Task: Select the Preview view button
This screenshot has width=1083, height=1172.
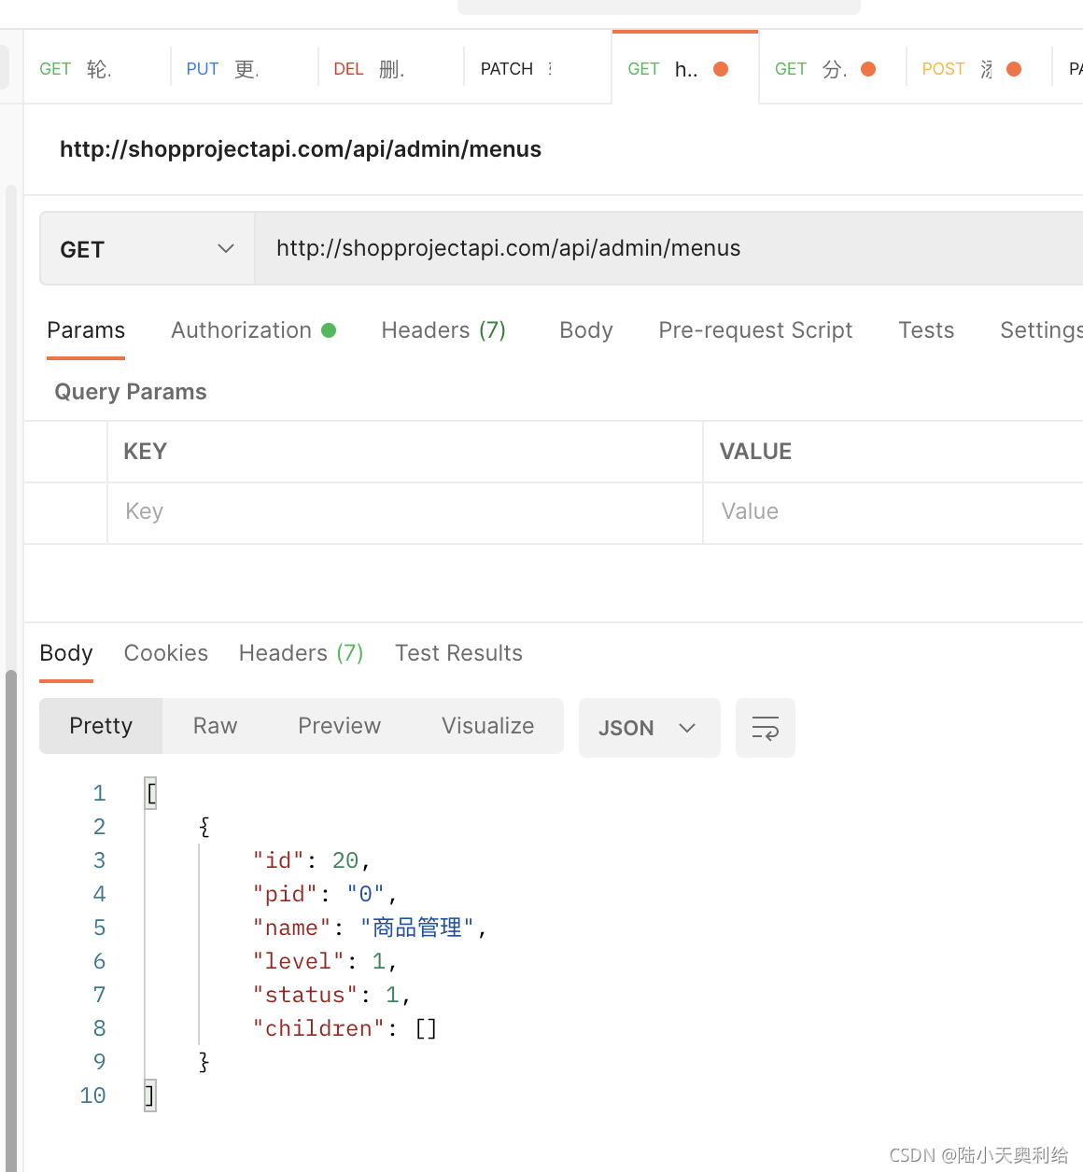Action: tap(339, 726)
